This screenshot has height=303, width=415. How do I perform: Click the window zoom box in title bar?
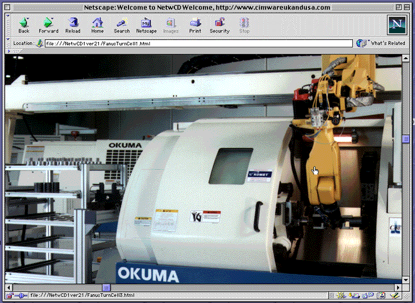(399, 8)
